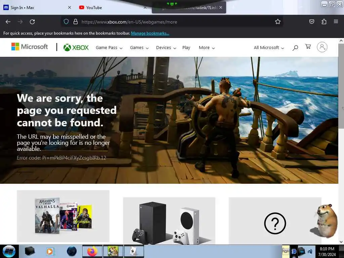Open the Manage bookmarks link
This screenshot has width=344, height=258.
pos(150,33)
